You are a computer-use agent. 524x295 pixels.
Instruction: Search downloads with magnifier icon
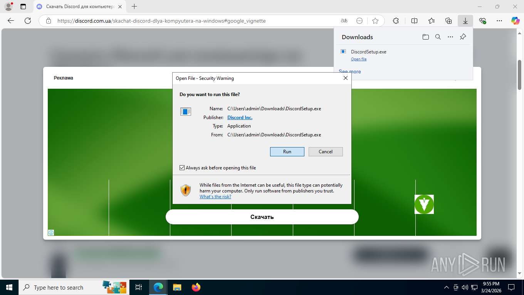coord(438,37)
